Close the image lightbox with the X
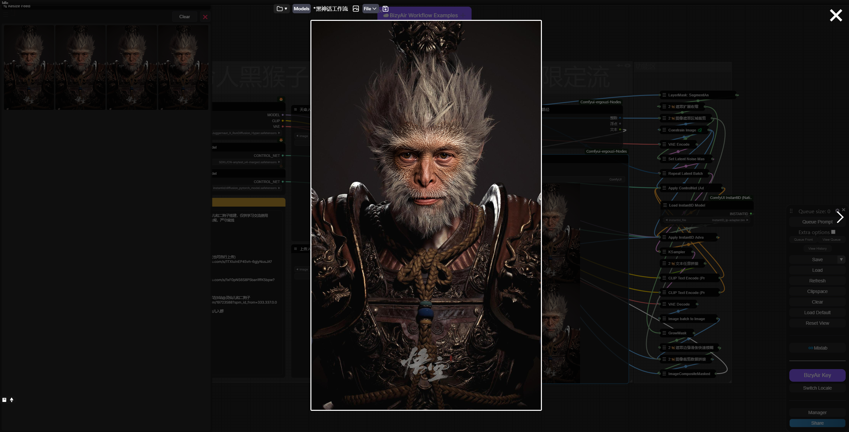 pyautogui.click(x=836, y=15)
